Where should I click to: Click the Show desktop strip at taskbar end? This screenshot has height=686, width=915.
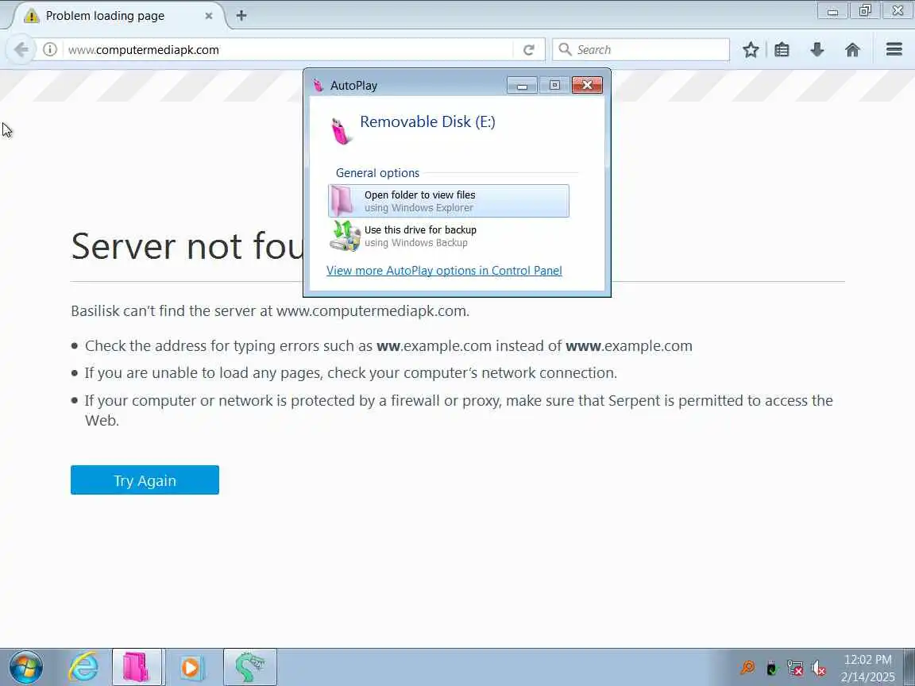909,667
